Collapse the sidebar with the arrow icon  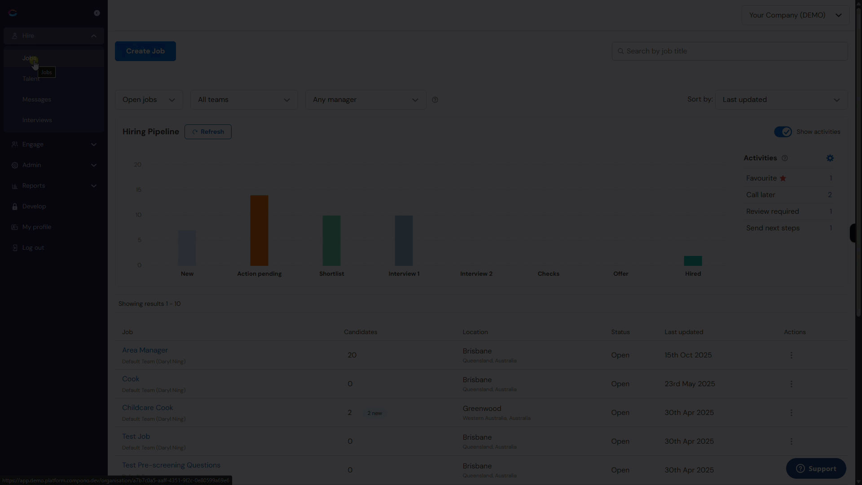click(97, 13)
